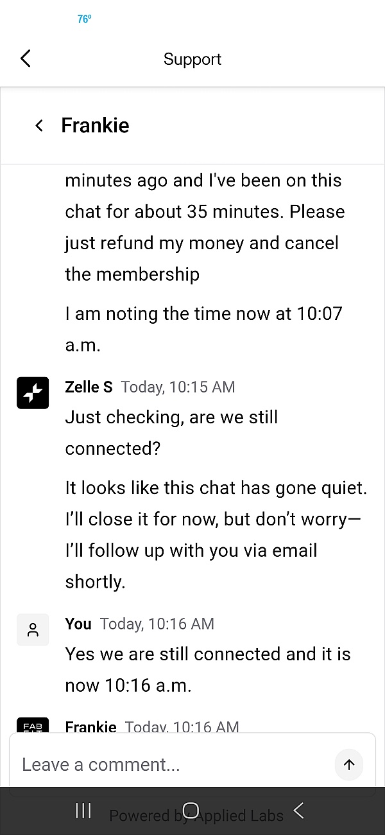This screenshot has height=835, width=385.
Task: Tap the Support page heading
Action: [193, 59]
